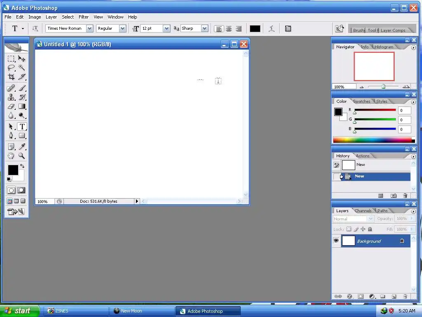This screenshot has width=422, height=317.
Task: Create new snapshot in History palette
Action: coord(393,196)
